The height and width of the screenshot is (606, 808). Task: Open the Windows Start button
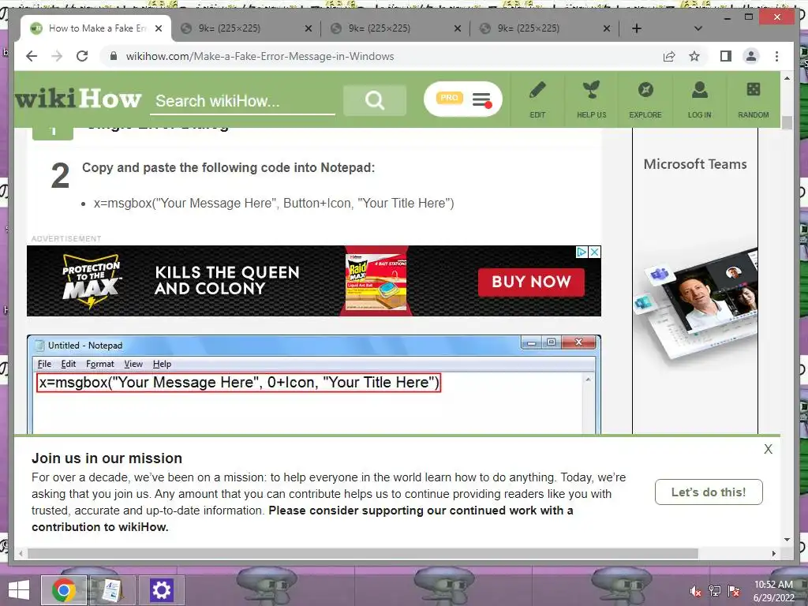pyautogui.click(x=19, y=590)
